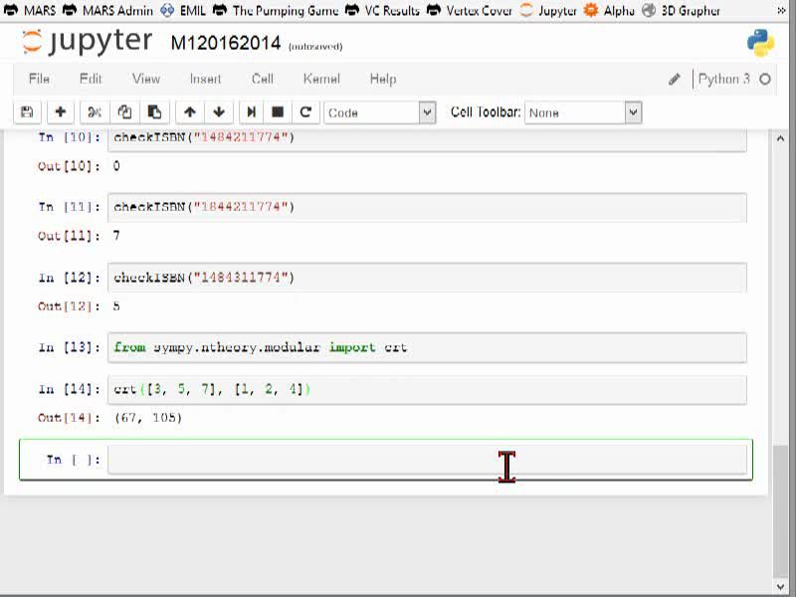This screenshot has height=597, width=796.
Task: Click the vertical scrollbar thumb
Action: 781,510
